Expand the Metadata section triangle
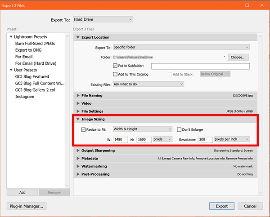This screenshot has width=270, height=217. coord(78,158)
